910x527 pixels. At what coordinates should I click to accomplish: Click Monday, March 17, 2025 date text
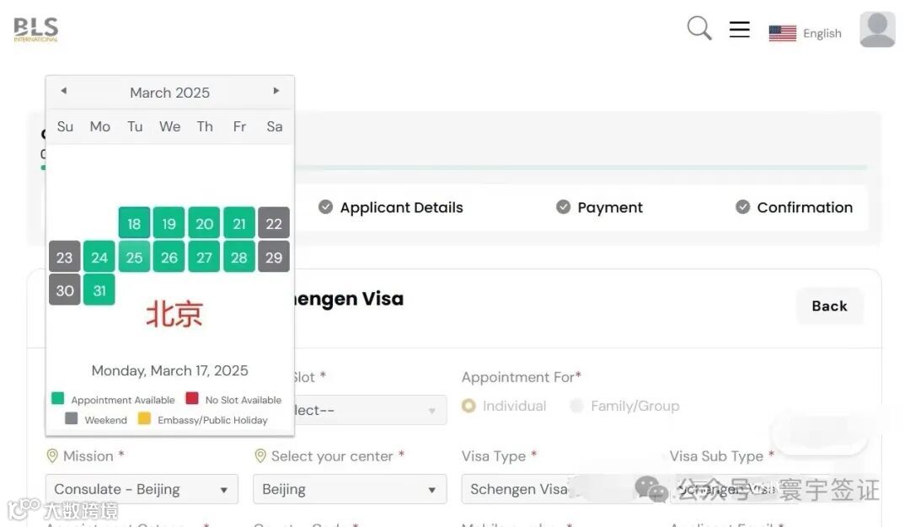169,370
